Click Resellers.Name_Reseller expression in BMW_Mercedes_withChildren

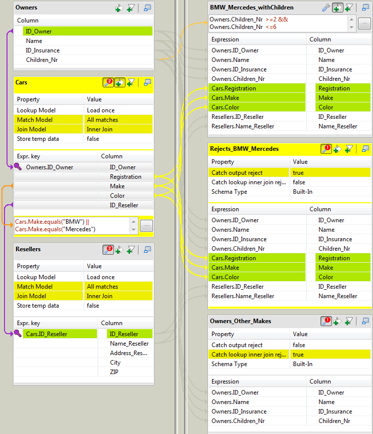coord(257,126)
